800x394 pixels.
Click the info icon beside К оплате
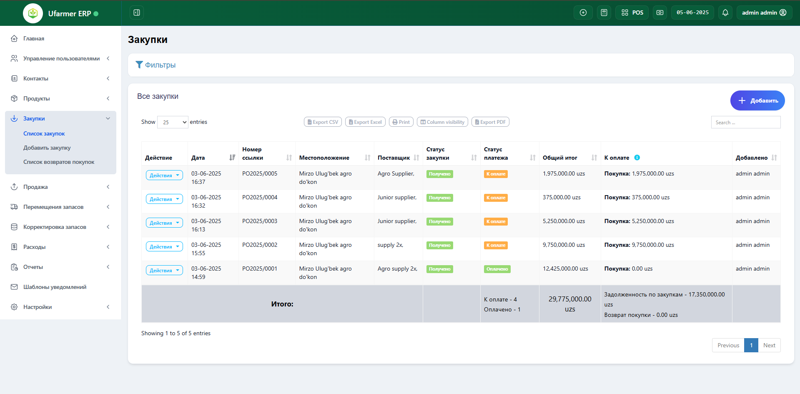point(637,158)
